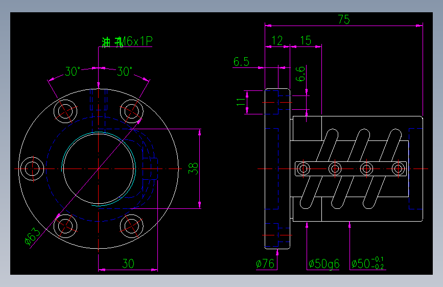Select the 75 overall length dimension
This screenshot has height=287, width=443.
pos(344,19)
